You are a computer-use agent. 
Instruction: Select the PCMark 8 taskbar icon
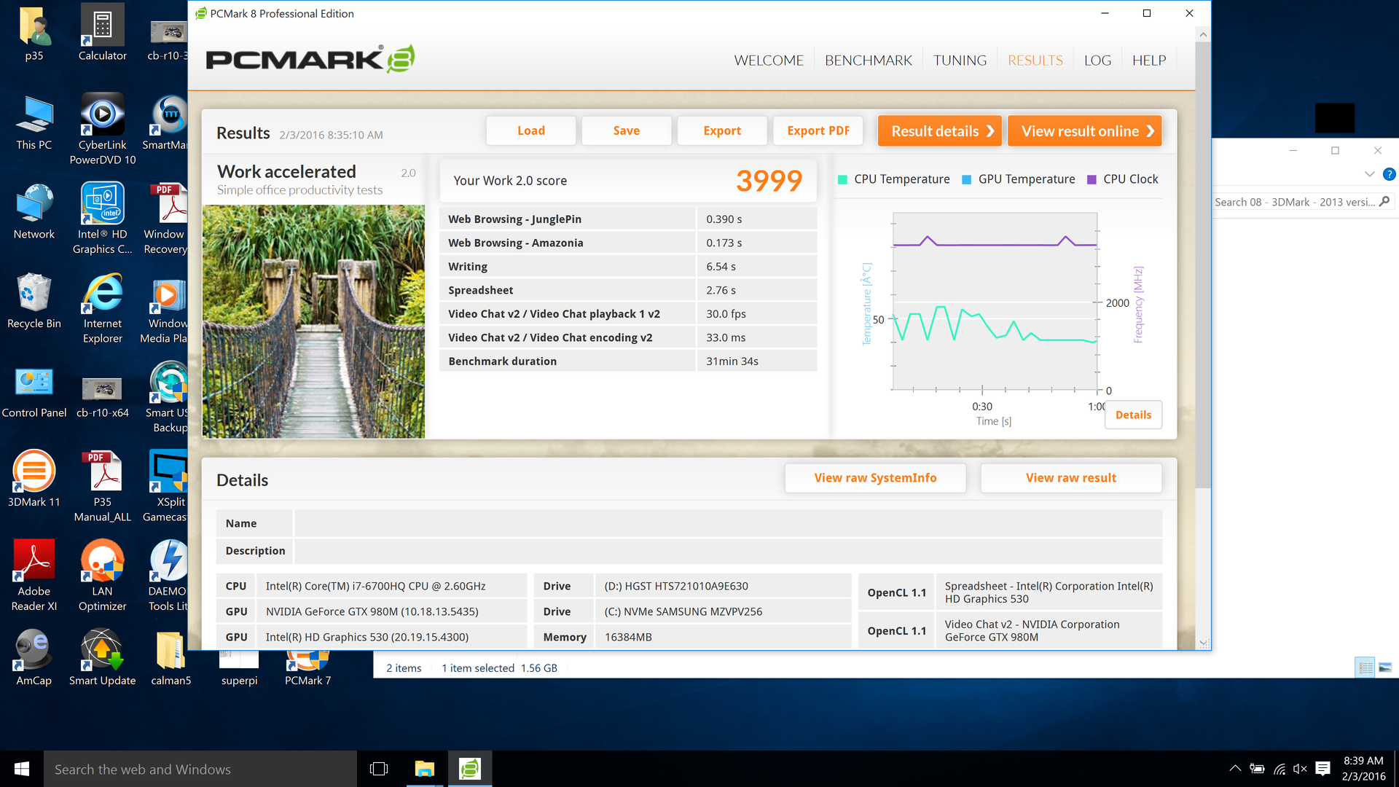coord(470,769)
